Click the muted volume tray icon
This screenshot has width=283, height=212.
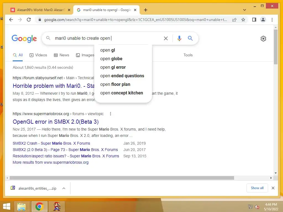click(257, 206)
